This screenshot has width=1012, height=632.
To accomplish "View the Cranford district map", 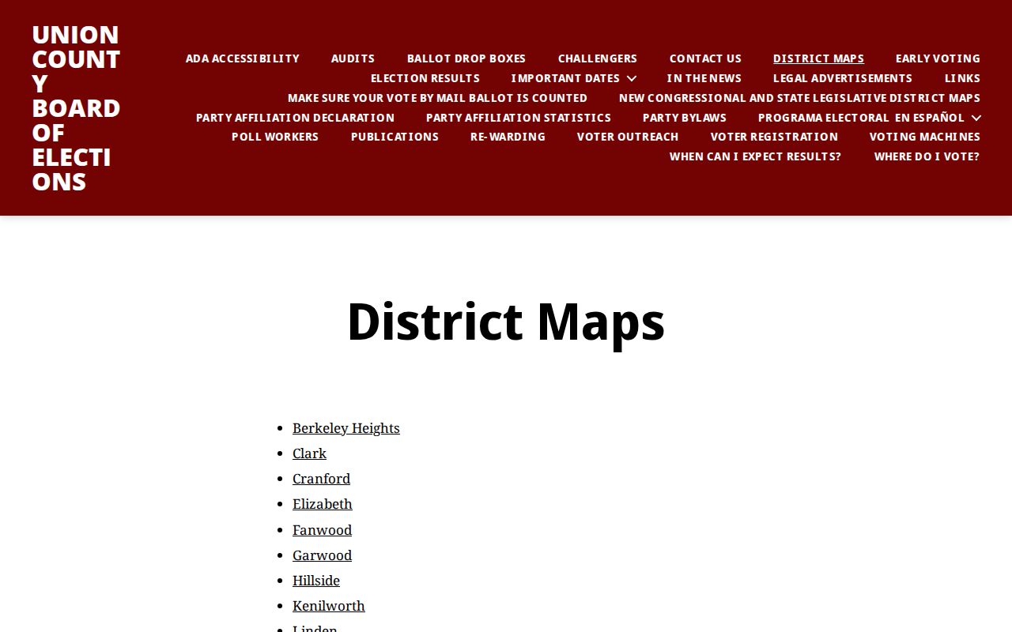I will point(321,479).
